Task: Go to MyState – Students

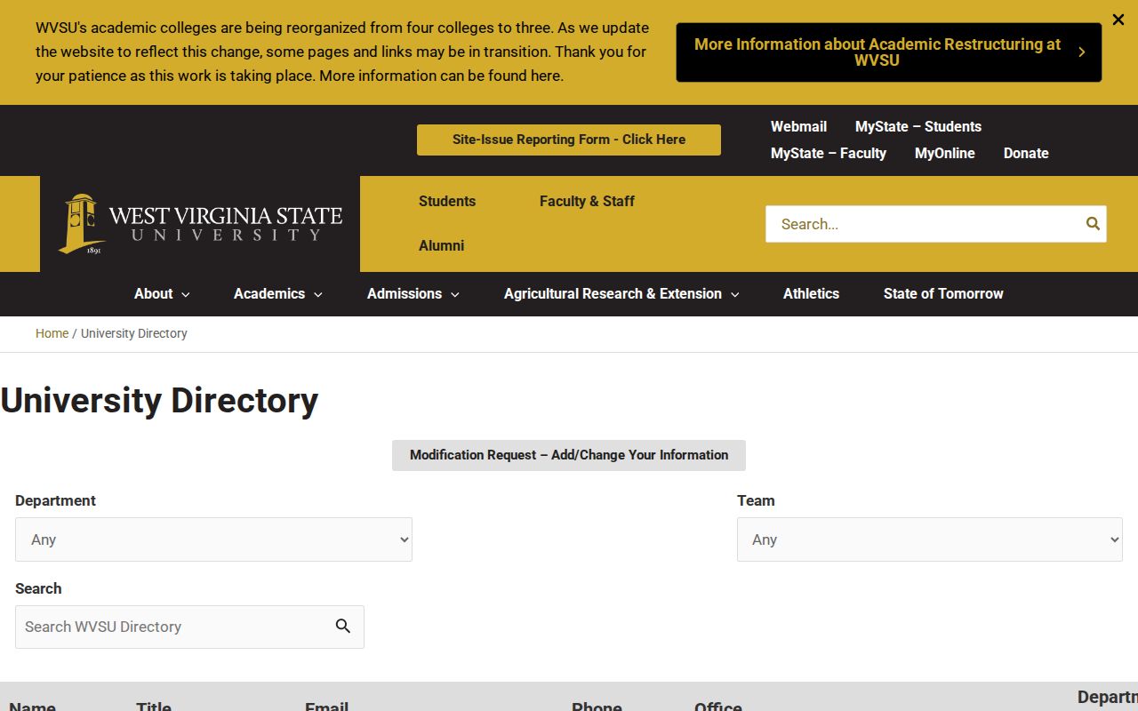Action: pyautogui.click(x=918, y=126)
